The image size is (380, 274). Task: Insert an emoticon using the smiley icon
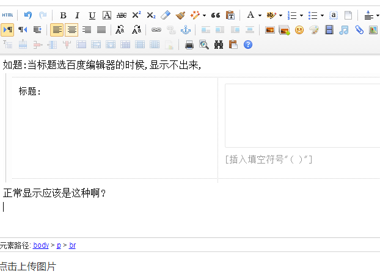[299, 30]
